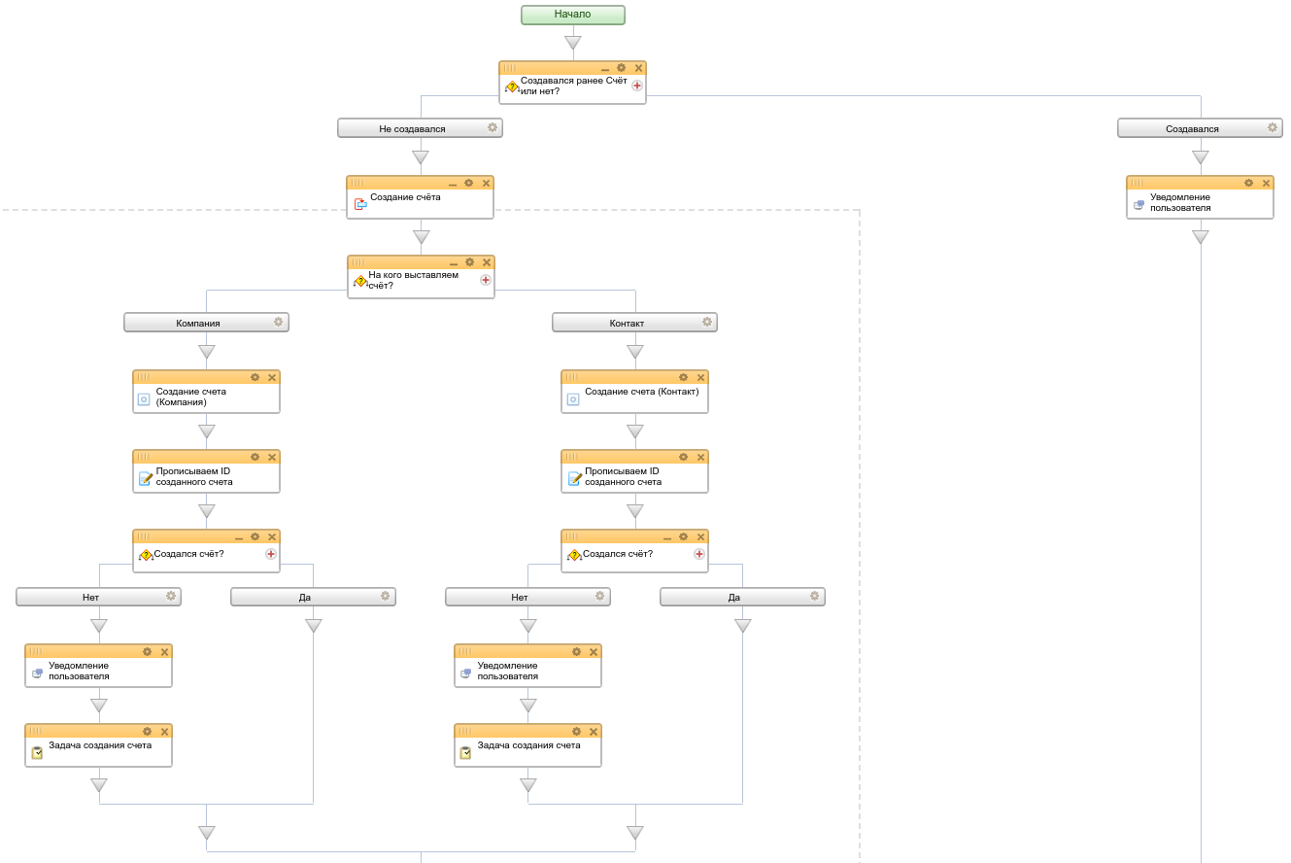Collapse the 'Создание счёта' block

click(x=453, y=184)
